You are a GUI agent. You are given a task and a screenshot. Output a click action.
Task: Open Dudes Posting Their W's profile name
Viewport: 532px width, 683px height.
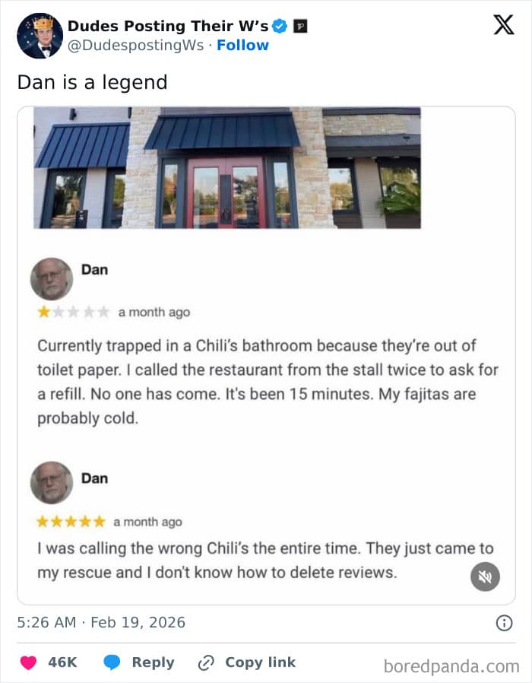pos(168,26)
